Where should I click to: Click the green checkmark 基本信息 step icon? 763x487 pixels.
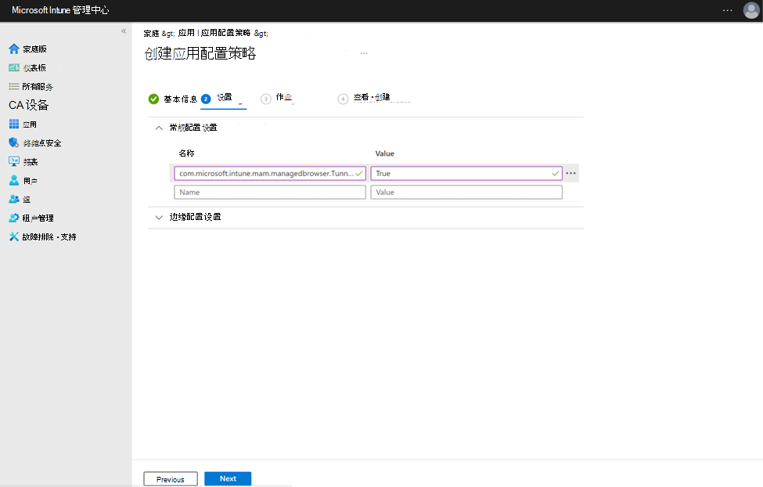[153, 99]
